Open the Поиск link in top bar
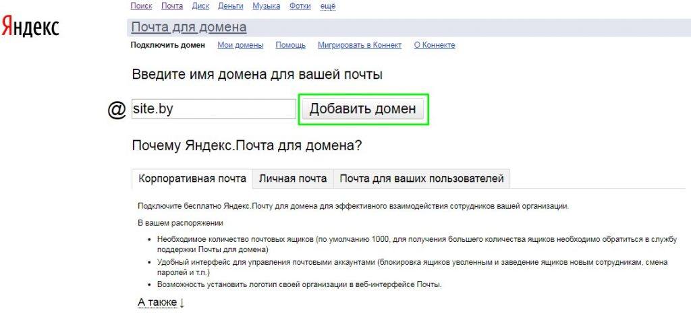The width and height of the screenshot is (691, 316). (x=142, y=5)
